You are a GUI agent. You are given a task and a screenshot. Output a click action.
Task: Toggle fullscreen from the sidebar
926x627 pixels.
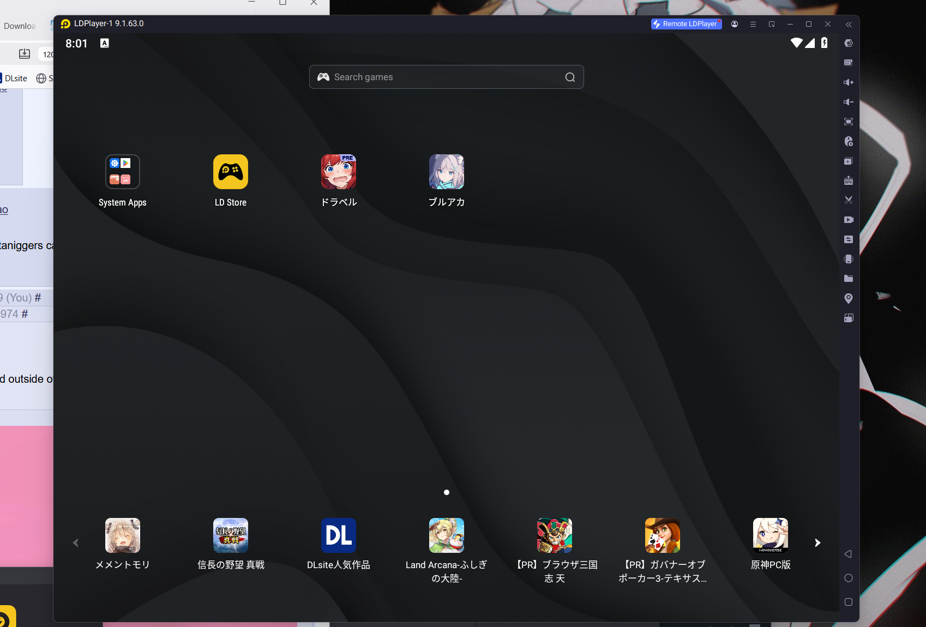tap(849, 122)
